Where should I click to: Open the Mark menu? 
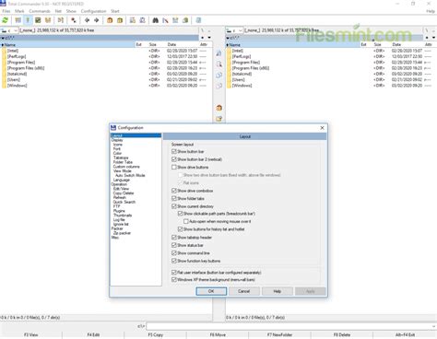click(x=19, y=11)
